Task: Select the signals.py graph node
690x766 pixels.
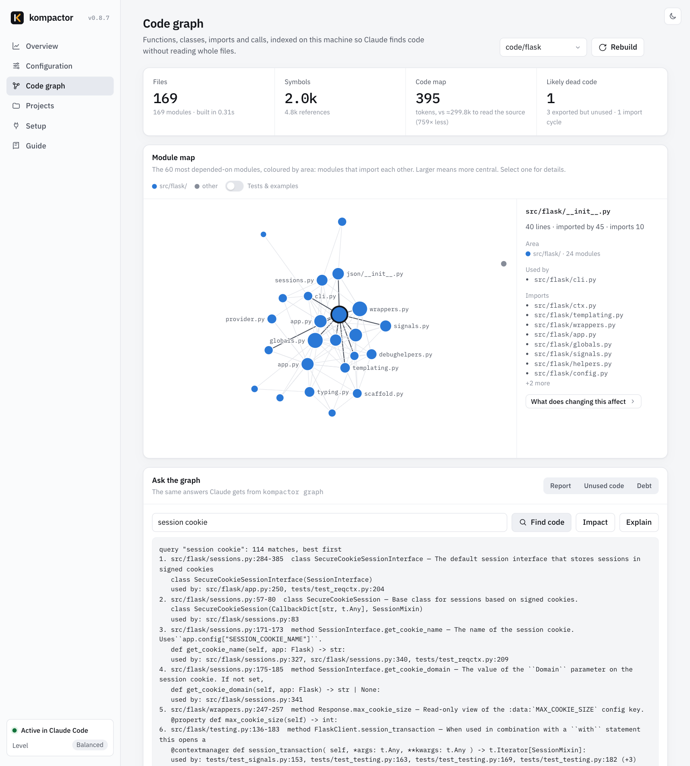Action: click(x=386, y=326)
